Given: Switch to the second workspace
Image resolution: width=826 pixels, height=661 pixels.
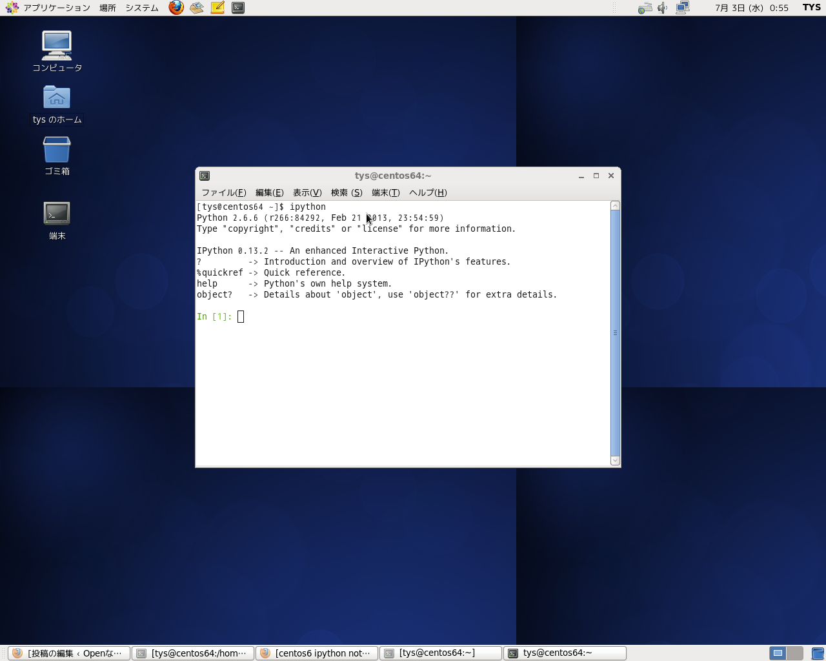Looking at the screenshot, I should tap(795, 653).
